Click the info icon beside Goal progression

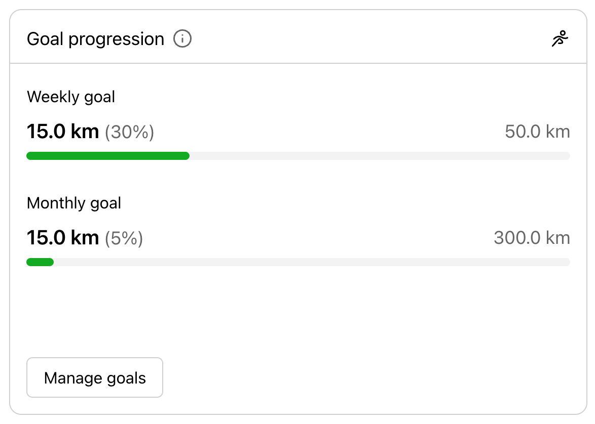coord(182,39)
